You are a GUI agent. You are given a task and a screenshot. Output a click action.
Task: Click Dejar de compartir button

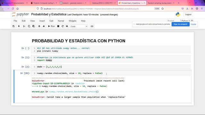[180, 24]
